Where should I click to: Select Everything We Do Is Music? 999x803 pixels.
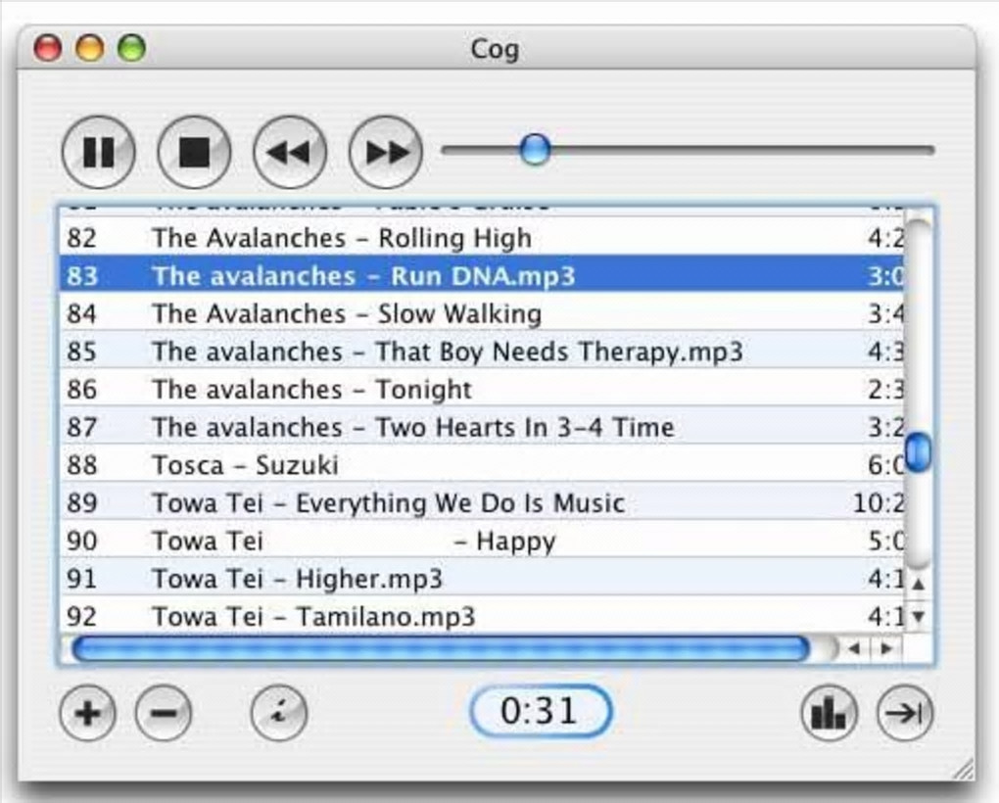(482, 502)
